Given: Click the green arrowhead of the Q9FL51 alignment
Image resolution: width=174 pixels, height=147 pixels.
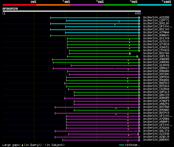Looking at the screenshot, I should click(138, 57).
